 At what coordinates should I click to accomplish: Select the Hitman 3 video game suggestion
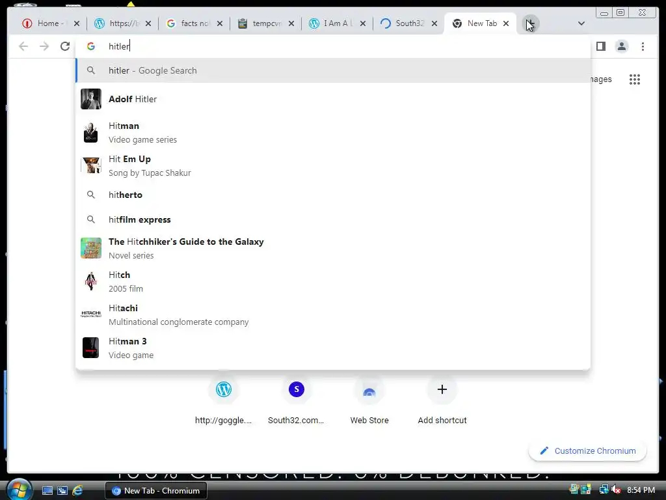(x=333, y=348)
